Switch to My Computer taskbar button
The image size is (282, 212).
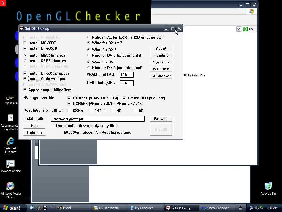point(145,208)
